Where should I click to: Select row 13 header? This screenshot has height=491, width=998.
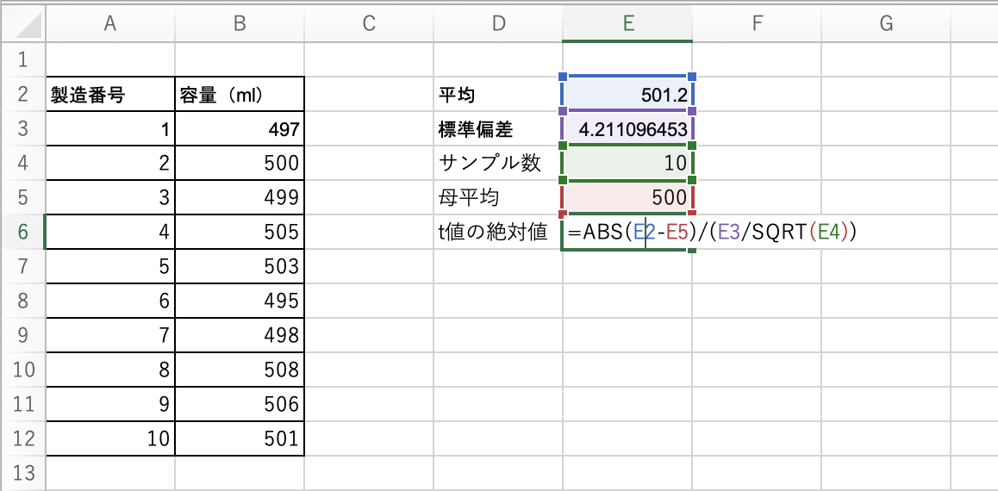coord(23,473)
